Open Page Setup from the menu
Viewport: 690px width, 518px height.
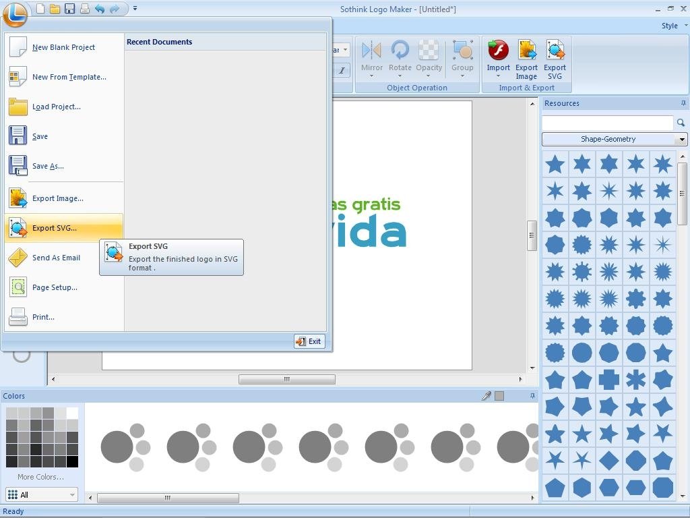[x=64, y=287]
